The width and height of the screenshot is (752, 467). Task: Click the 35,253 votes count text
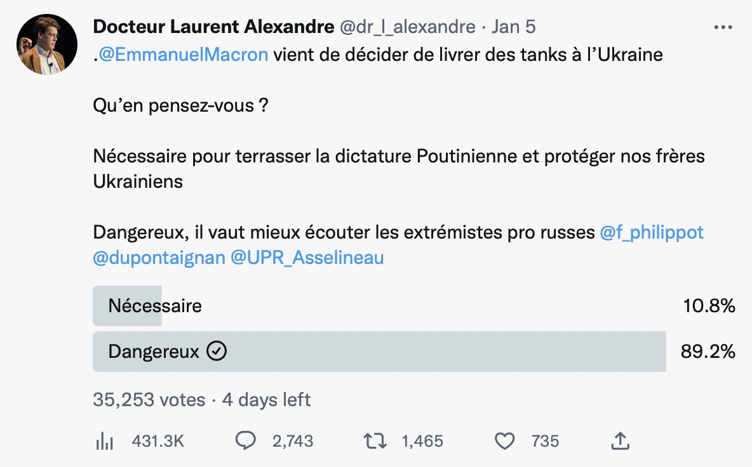(149, 400)
